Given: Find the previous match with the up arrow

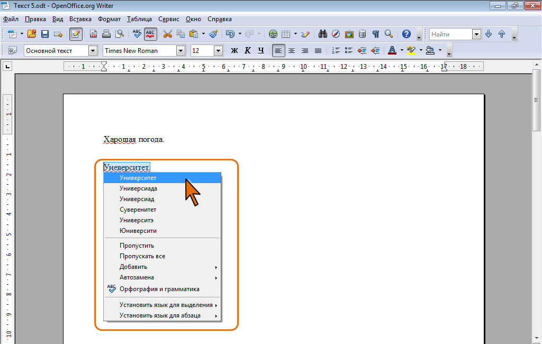Looking at the screenshot, I should tap(502, 34).
